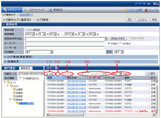Viewport: 161px width, 118px height.
Task: Open the manual book icon
Action: coord(146,10)
